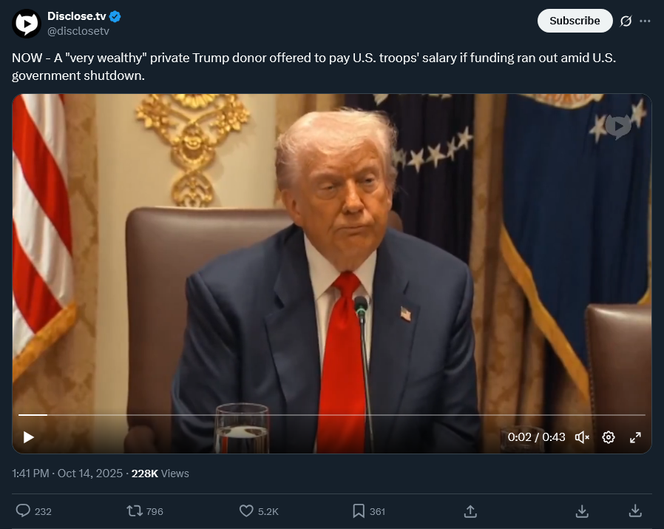Click the rightmost download icon
Image resolution: width=664 pixels, height=529 pixels.
pyautogui.click(x=634, y=511)
